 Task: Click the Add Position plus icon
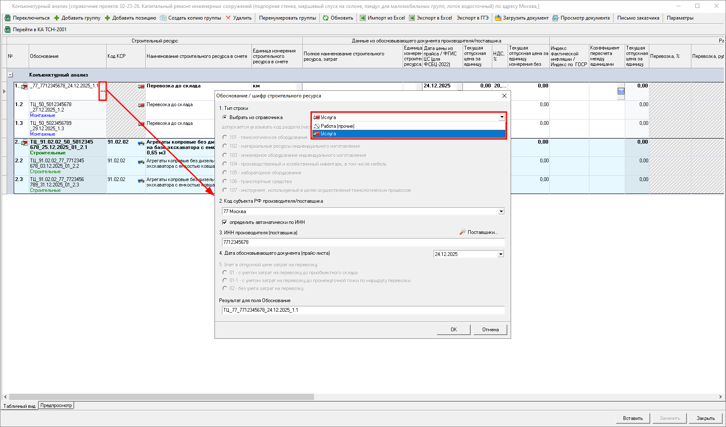tap(107, 18)
